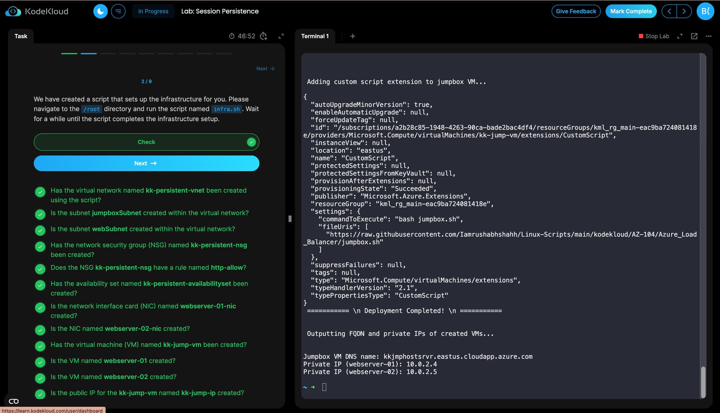
Task: Select the Task tab
Action: pos(21,36)
